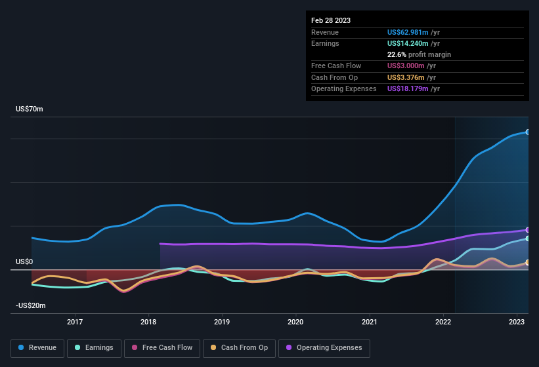Click the US$3.000m free cash flow value
The width and height of the screenshot is (539, 367).
click(x=406, y=66)
